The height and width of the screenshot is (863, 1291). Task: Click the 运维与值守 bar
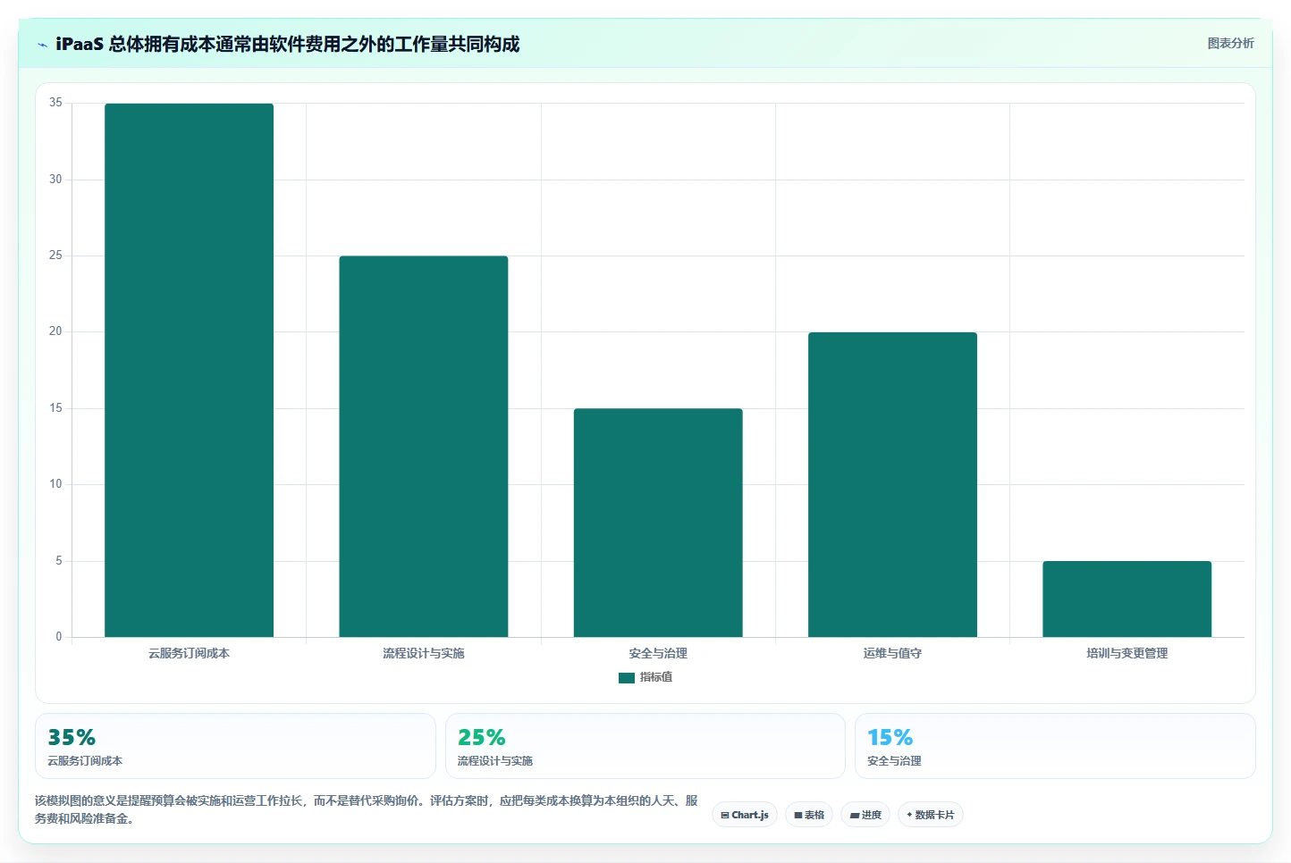tap(892, 484)
